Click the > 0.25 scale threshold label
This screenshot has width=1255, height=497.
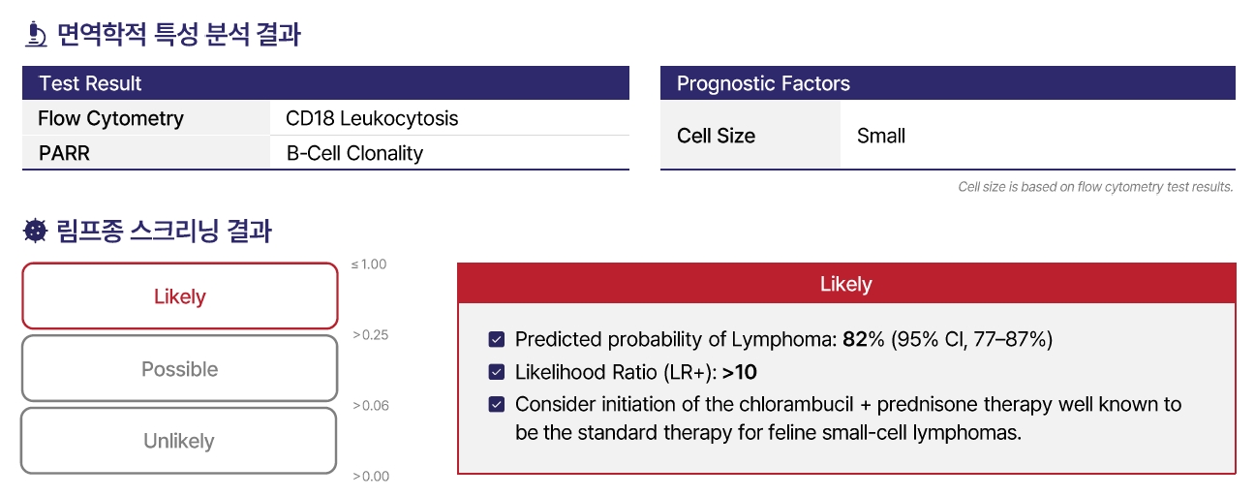[370, 335]
